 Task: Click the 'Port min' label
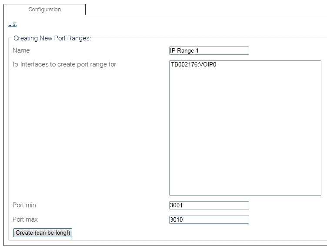coord(24,205)
